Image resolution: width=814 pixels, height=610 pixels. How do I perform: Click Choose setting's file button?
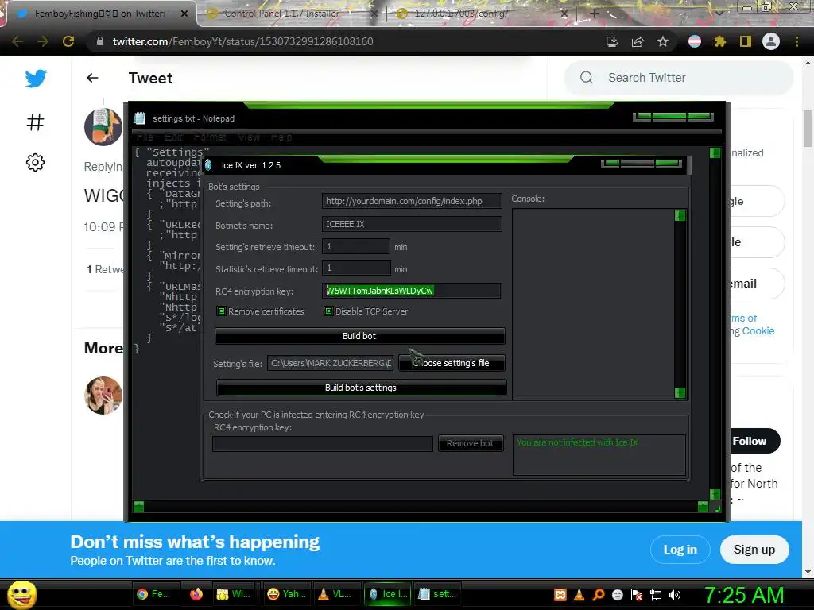pos(452,363)
